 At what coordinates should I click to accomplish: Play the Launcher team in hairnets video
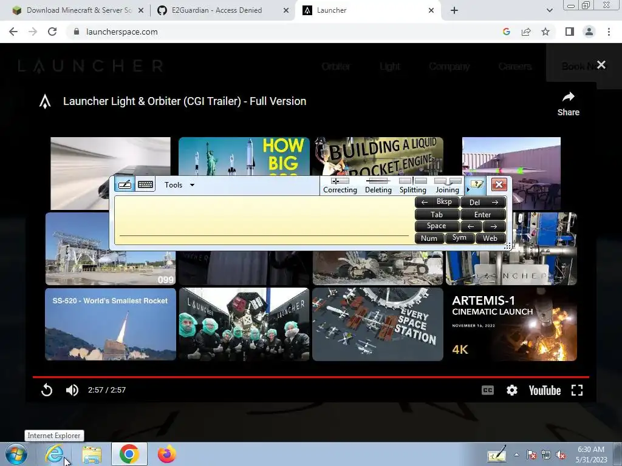point(244,324)
